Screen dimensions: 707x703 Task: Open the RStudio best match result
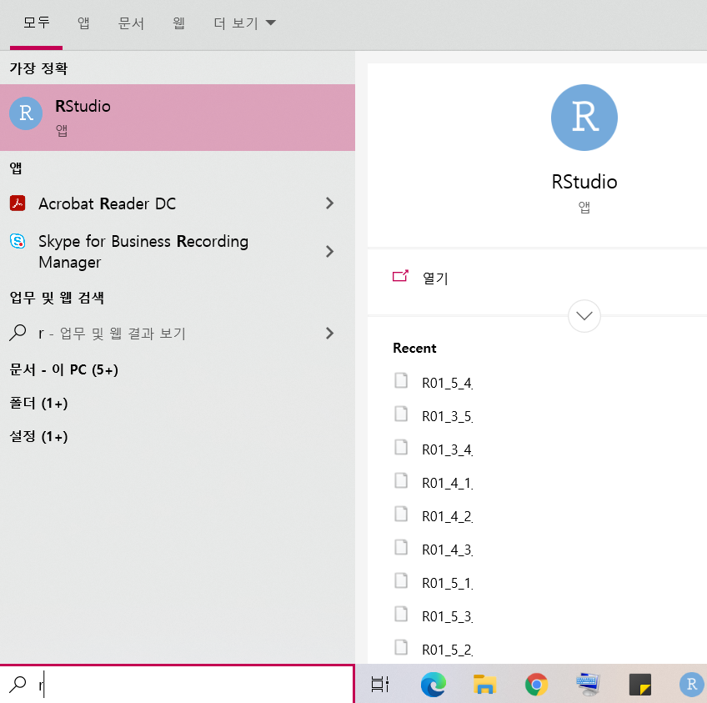pos(178,118)
